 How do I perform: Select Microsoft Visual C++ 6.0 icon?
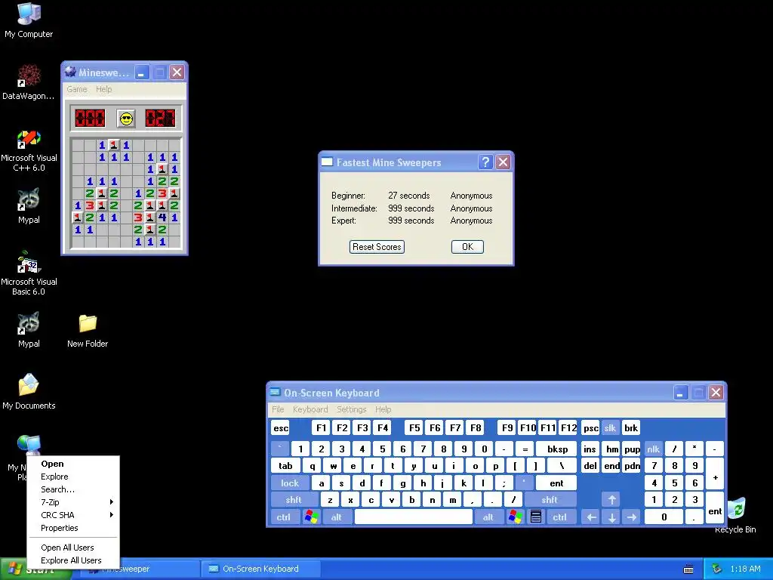[x=29, y=150]
